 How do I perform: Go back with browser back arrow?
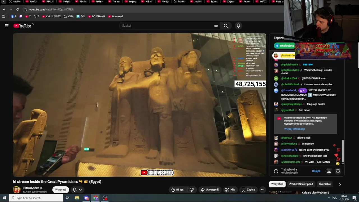[4, 10]
